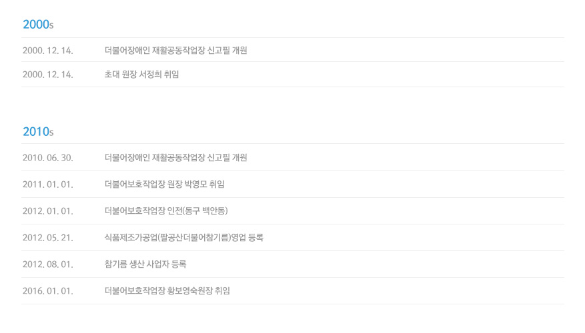This screenshot has width=585, height=333.
Task: Click the date beside 초대 원장 서정희 취임
Action: tap(47, 75)
